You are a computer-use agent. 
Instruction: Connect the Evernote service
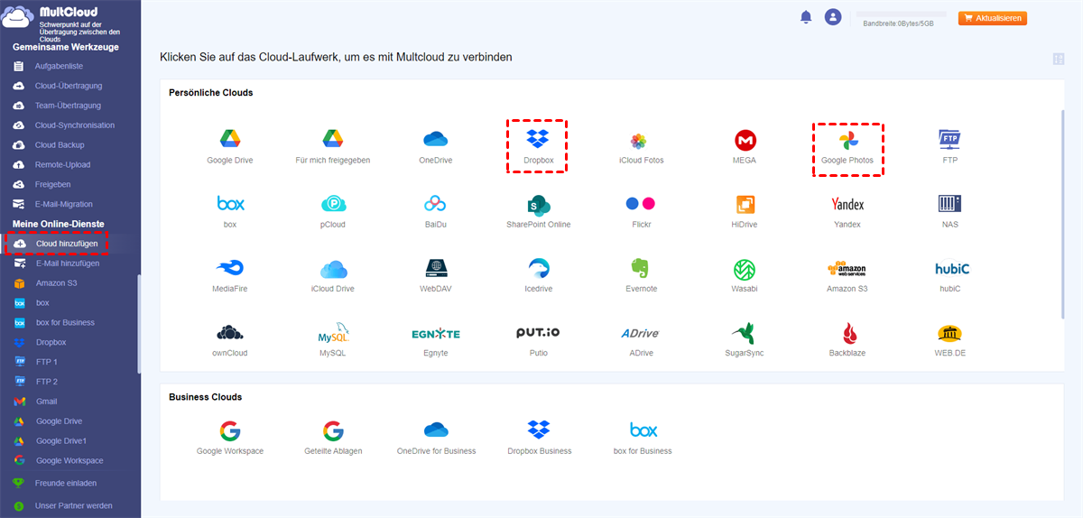(x=641, y=268)
